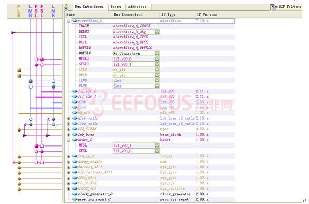Click the LEDs_8Bit instance icon
Screen dimensions: 309x204
75,178
